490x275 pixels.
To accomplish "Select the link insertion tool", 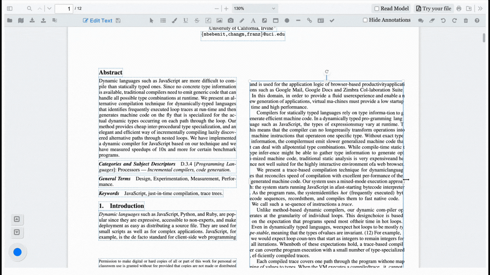I will click(x=309, y=20).
